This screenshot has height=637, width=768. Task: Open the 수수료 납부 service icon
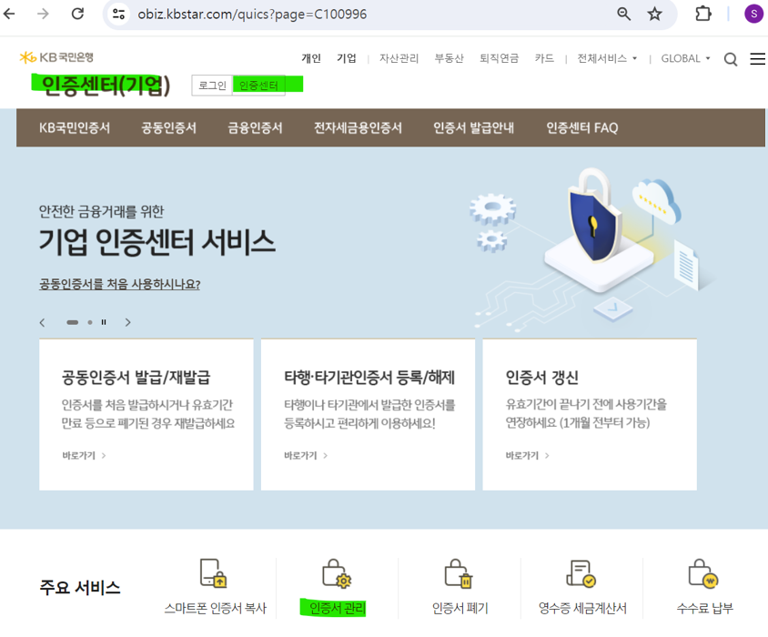coord(703,574)
